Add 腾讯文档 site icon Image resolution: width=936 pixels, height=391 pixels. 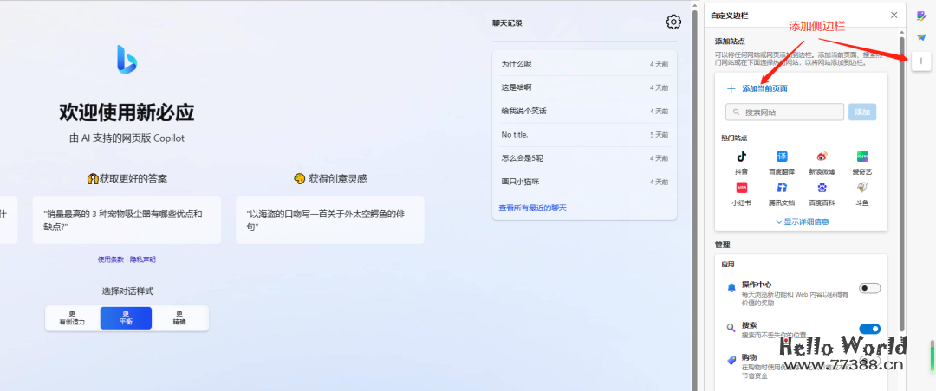tap(782, 187)
